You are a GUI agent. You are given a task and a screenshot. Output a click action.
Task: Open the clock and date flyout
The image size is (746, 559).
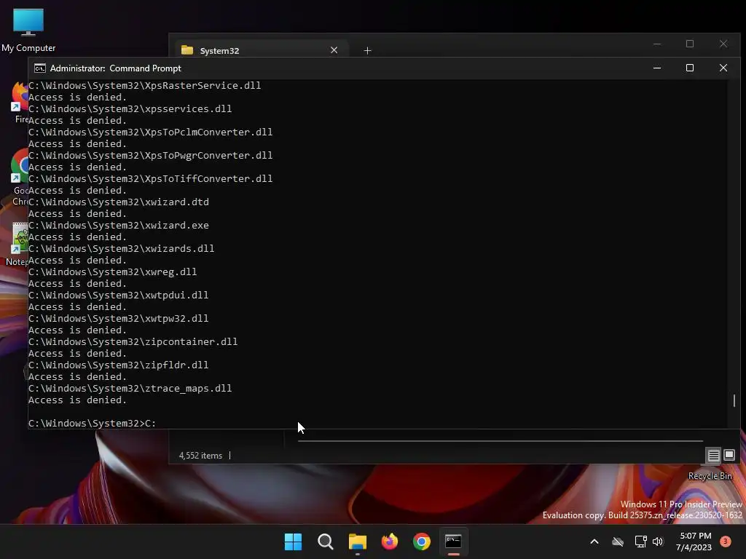pyautogui.click(x=694, y=542)
